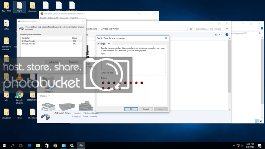This screenshot has width=265, height=149.
Task: Open File Explorer from the taskbar
Action: click(38, 145)
